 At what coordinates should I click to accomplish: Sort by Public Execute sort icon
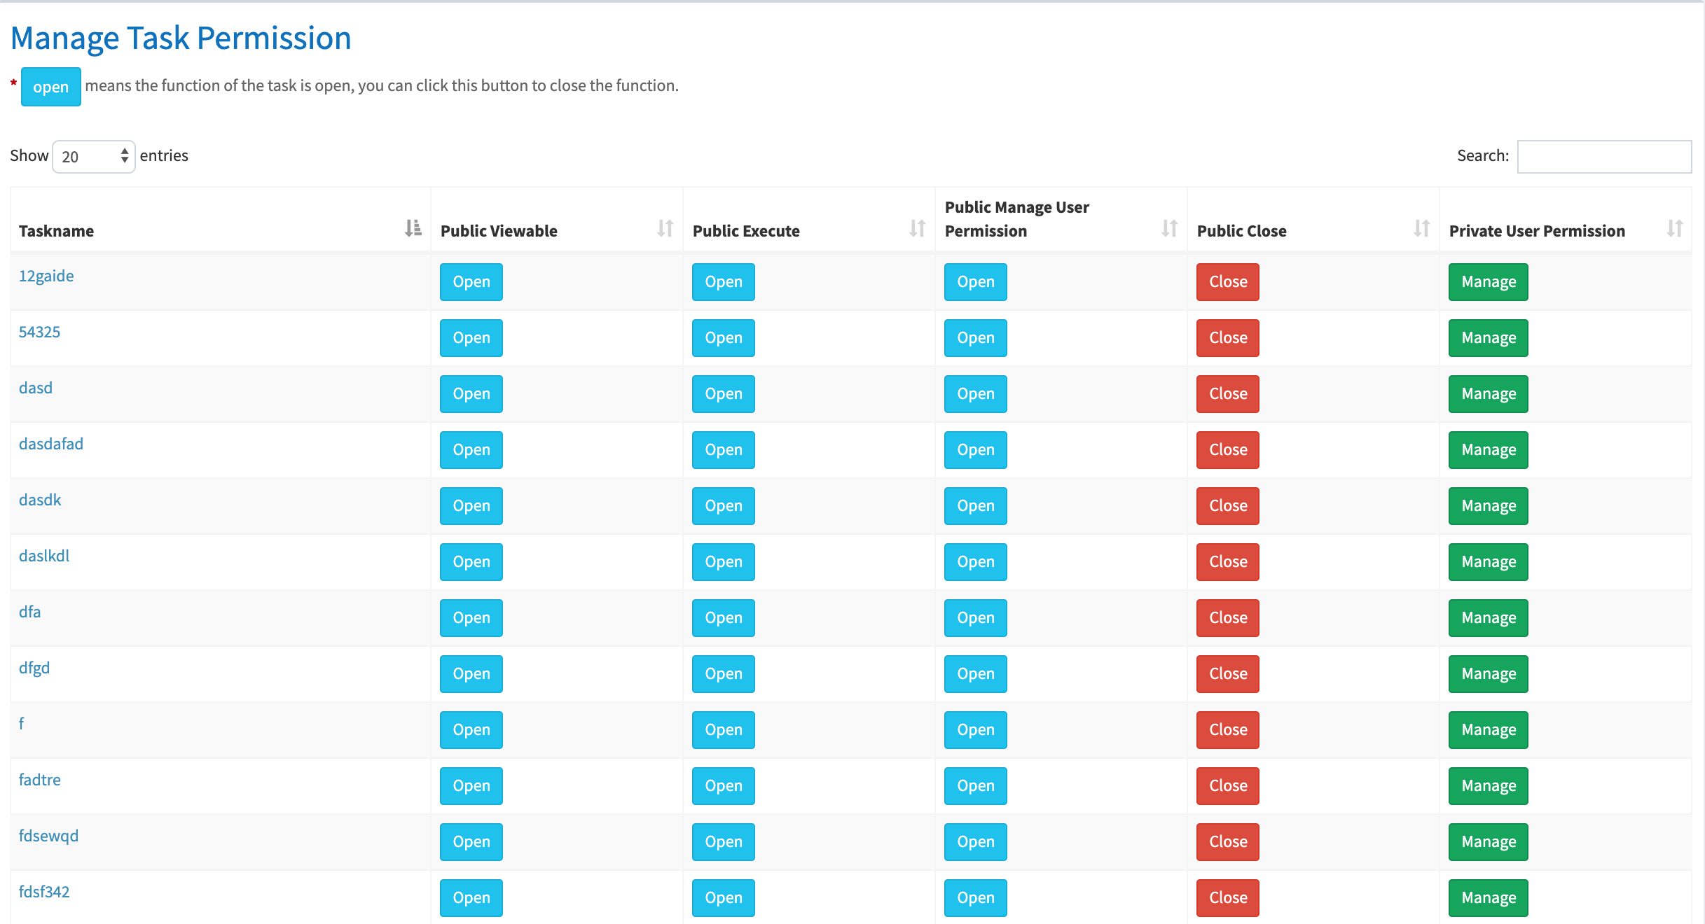[918, 228]
